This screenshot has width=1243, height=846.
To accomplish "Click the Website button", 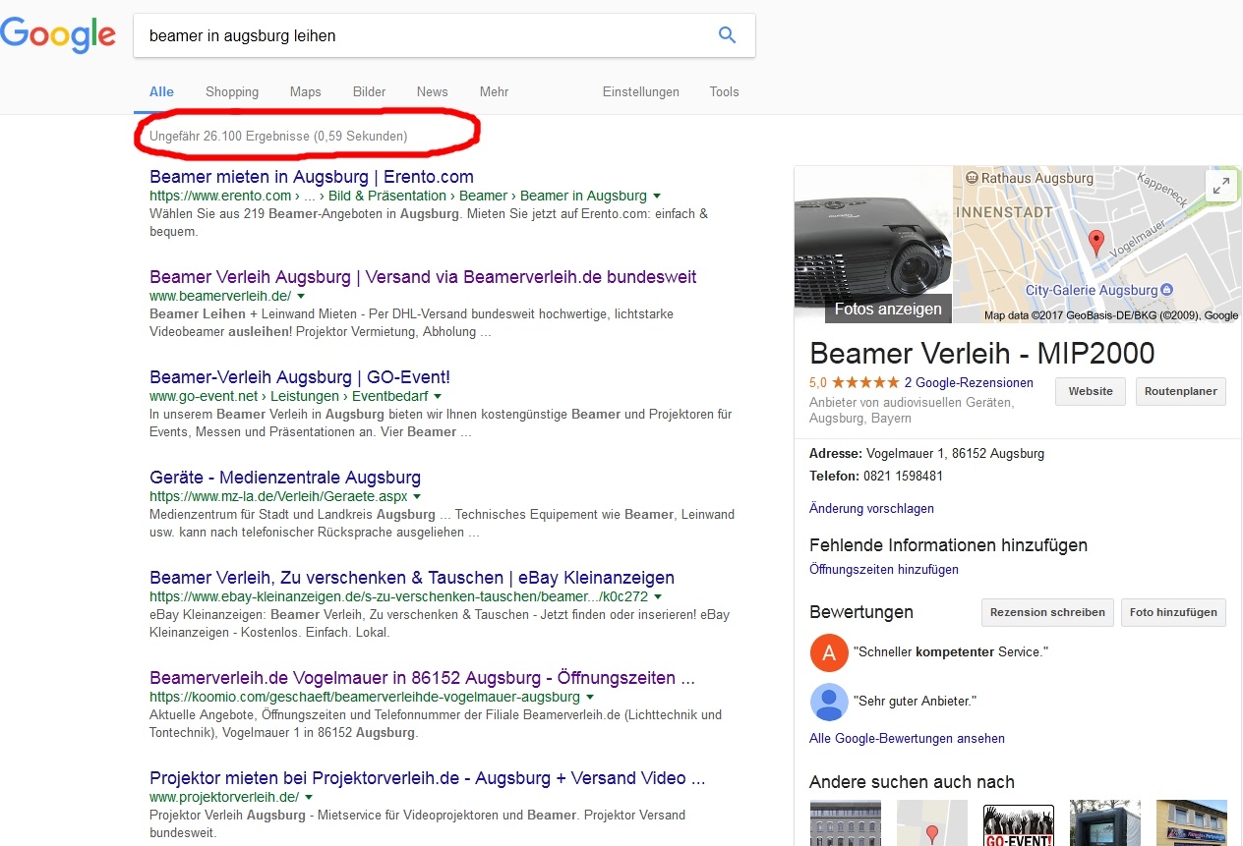I will [1091, 391].
